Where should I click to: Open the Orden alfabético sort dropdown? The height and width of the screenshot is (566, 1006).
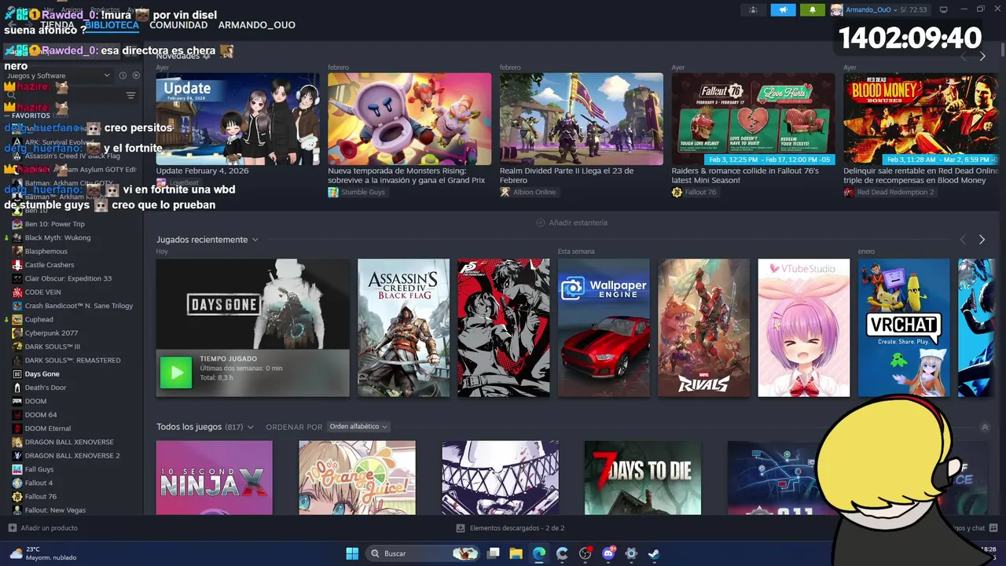click(x=358, y=427)
